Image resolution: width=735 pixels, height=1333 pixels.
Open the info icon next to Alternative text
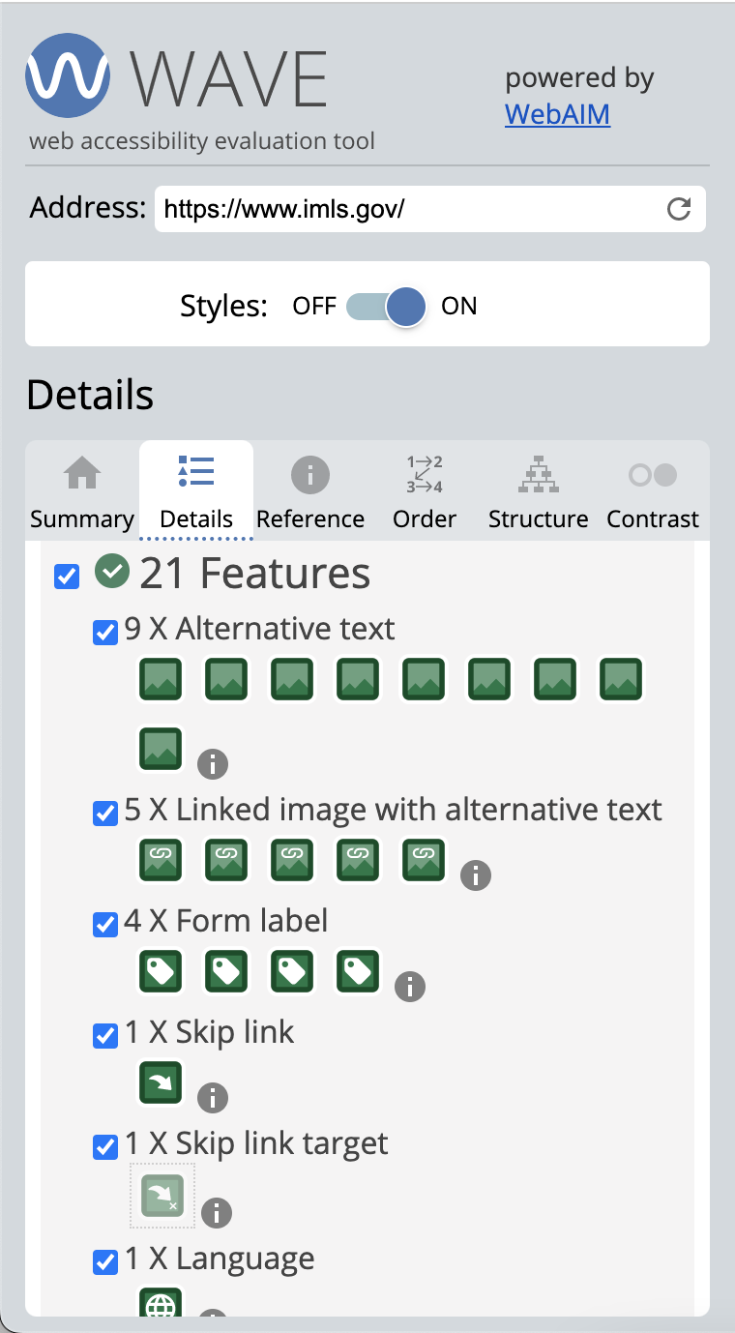tap(213, 763)
